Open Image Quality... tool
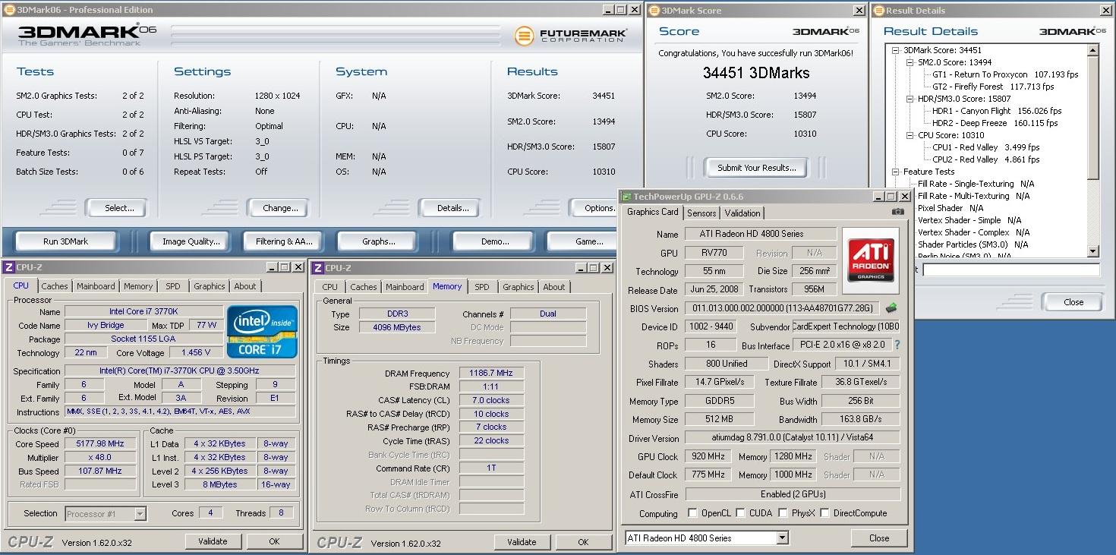 point(191,241)
